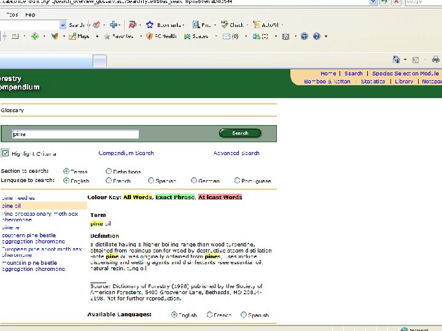
Task: Click the green plus circle toolbar icon
Action: point(35,36)
